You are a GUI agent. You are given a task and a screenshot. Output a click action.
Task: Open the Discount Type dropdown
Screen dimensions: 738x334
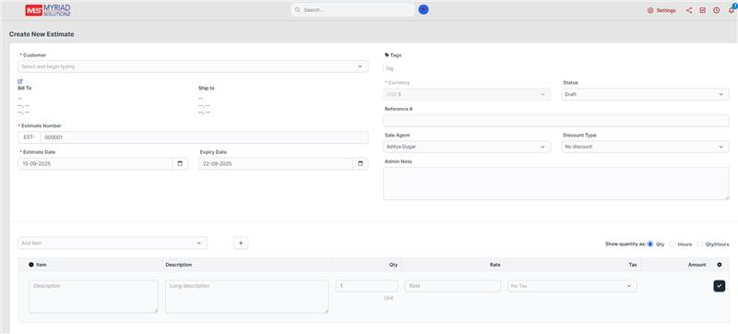click(x=645, y=147)
